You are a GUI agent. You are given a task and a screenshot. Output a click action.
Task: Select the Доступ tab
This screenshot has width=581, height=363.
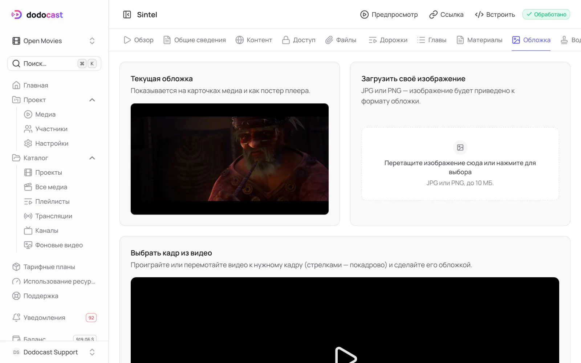pos(299,40)
